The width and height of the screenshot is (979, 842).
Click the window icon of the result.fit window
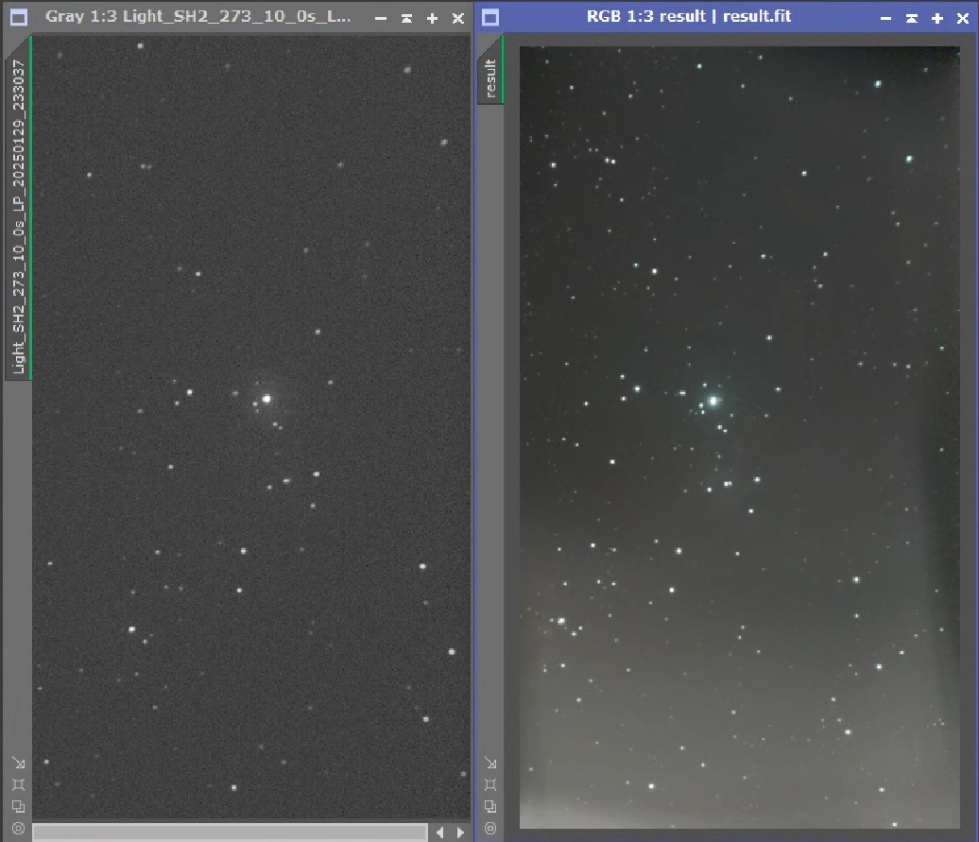coord(490,17)
